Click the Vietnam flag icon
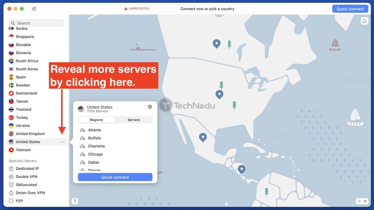The width and height of the screenshot is (374, 210). pyautogui.click(x=11, y=150)
